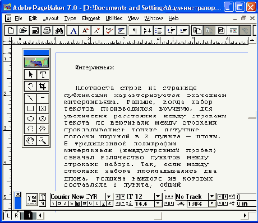Viewport: 258px width, 223px height.
Task: Open the Element menu
Action: tap(91, 18)
